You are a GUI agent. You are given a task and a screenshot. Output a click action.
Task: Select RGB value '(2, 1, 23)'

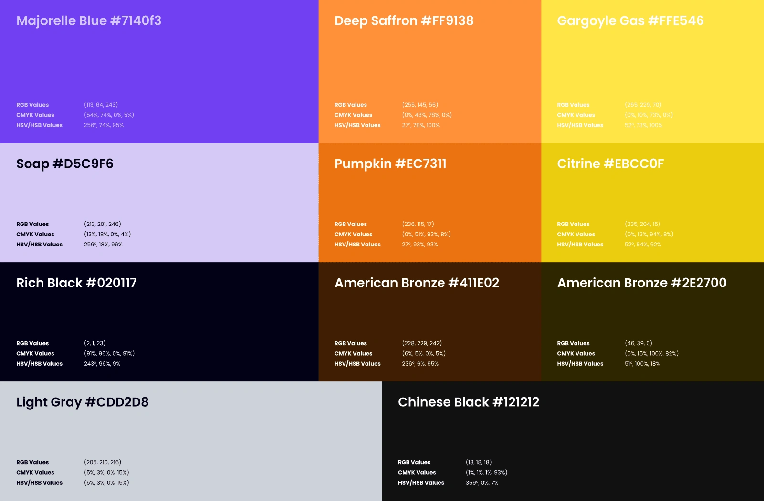[x=94, y=343]
